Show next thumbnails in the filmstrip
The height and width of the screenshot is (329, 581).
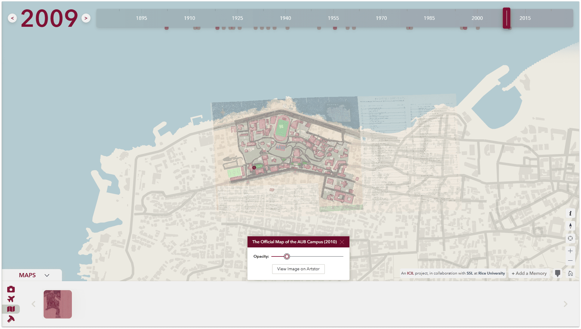pyautogui.click(x=565, y=304)
